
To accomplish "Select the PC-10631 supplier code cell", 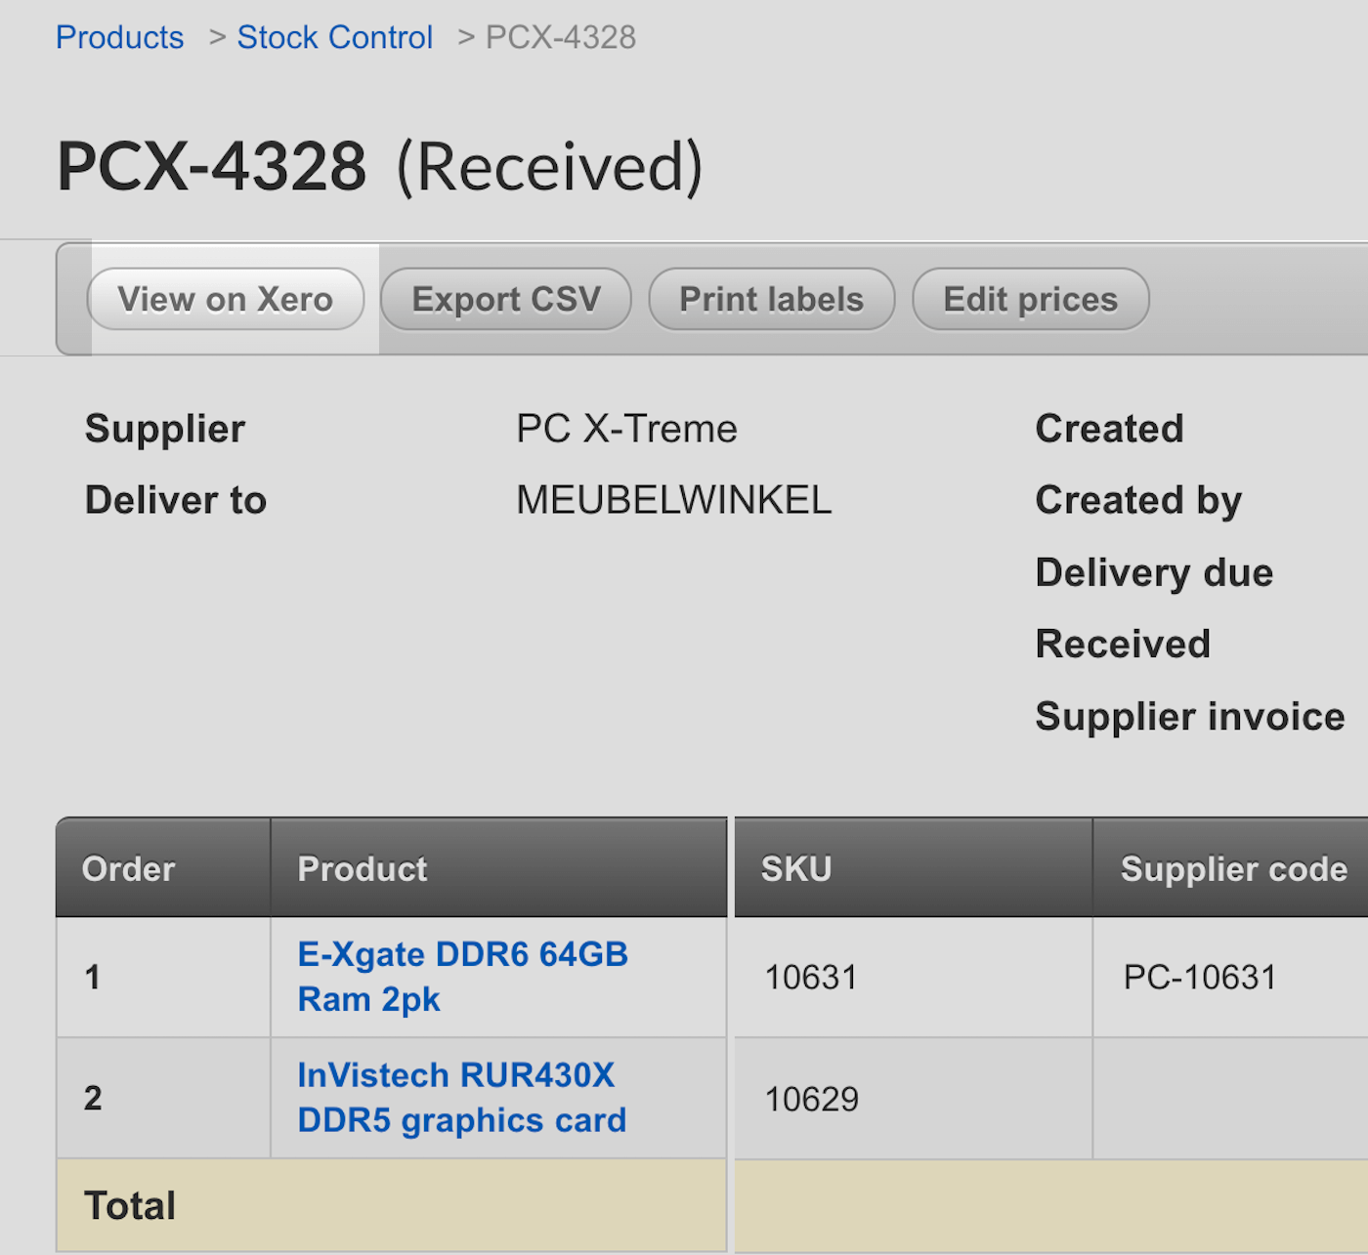I will pos(1200,977).
